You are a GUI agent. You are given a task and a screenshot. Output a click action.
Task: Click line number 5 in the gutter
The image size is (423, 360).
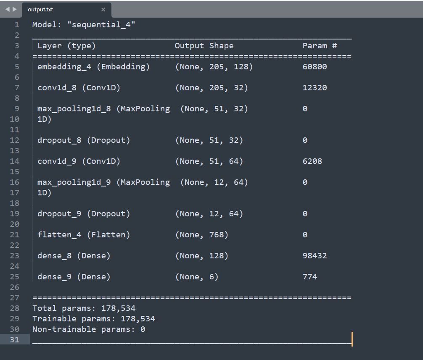point(17,67)
